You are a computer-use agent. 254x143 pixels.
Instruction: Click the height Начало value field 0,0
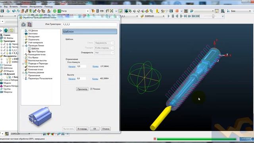click(81, 79)
